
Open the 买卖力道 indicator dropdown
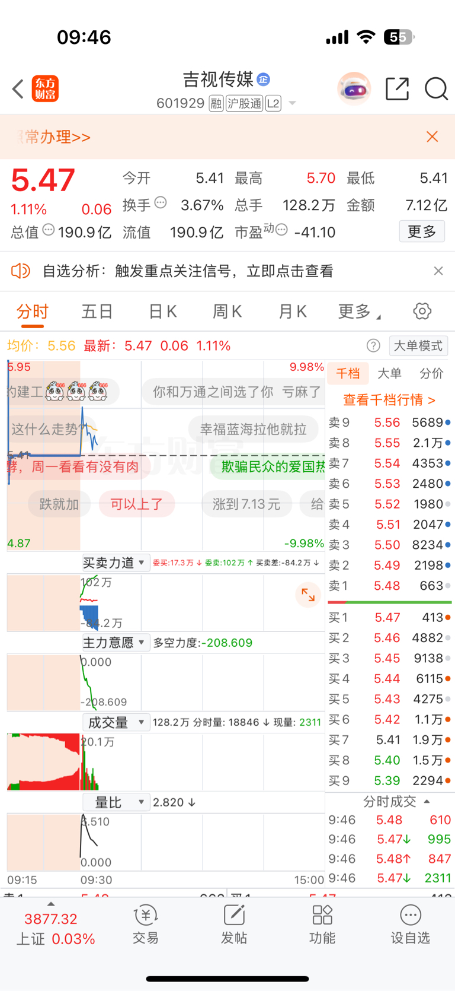coord(116,563)
